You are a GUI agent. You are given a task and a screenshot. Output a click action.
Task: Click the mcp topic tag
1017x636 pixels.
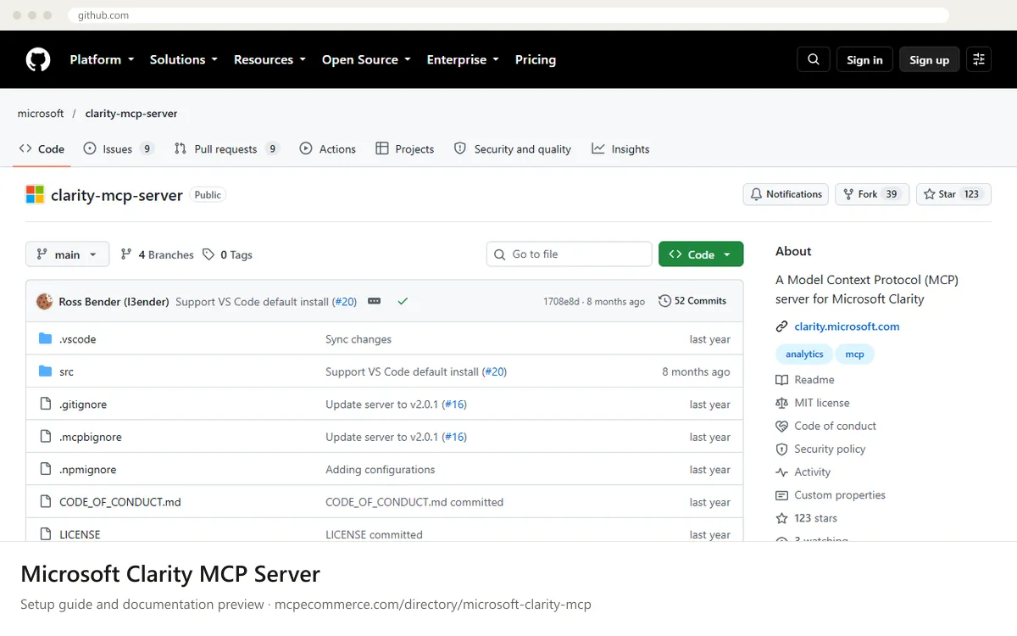854,354
